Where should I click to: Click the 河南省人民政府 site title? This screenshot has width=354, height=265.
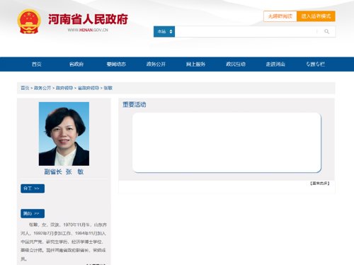(88, 19)
